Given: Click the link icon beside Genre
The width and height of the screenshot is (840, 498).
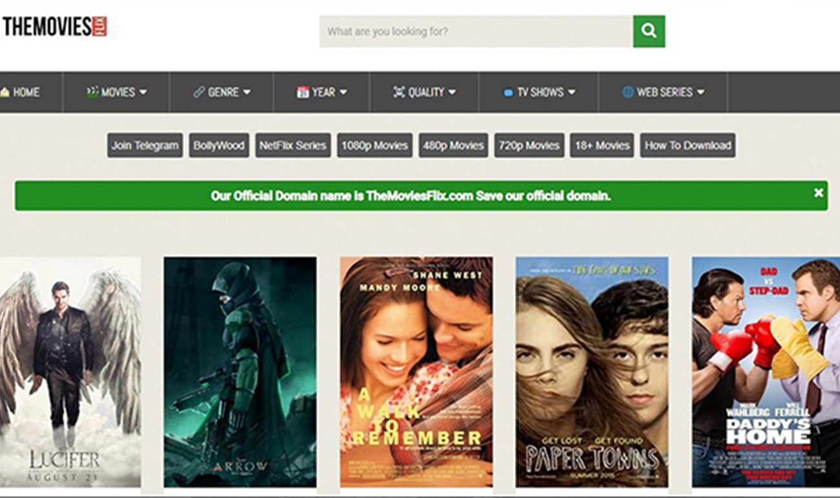Looking at the screenshot, I should tap(199, 92).
